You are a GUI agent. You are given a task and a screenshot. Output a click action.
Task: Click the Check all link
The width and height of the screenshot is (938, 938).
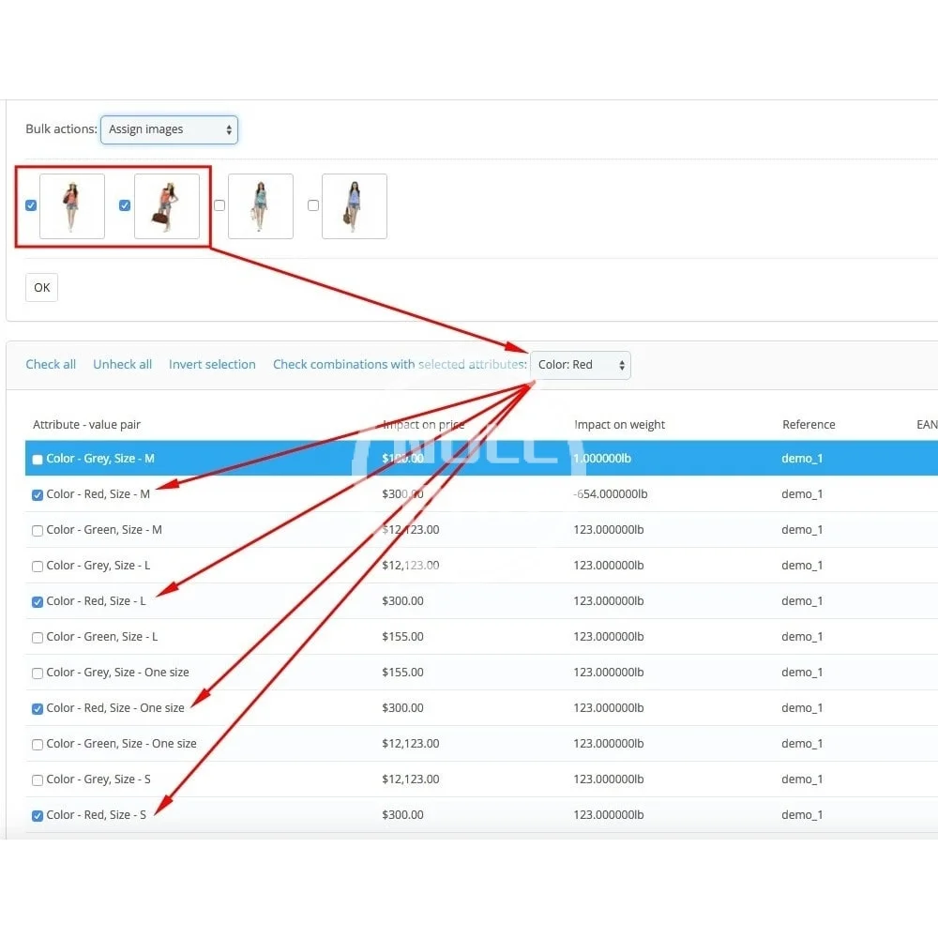click(51, 364)
